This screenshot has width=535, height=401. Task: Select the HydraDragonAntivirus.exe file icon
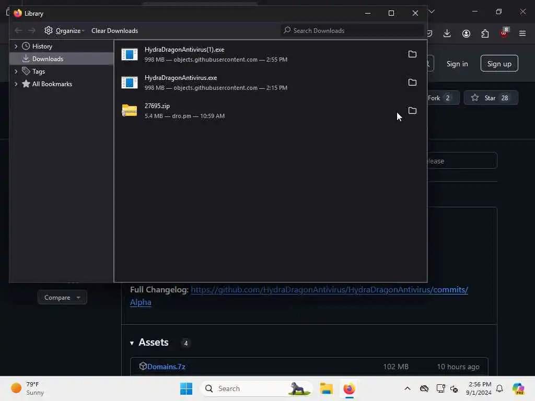tap(130, 82)
